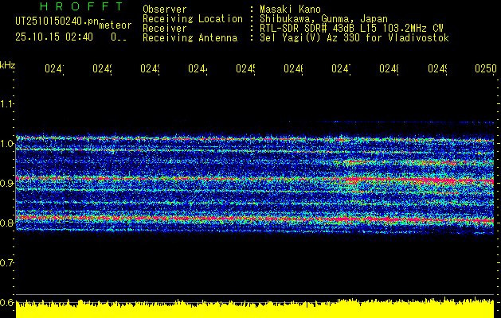Screen dimensions: 501x318
Task: Click the kHz axis unit label
Action: click(x=7, y=64)
